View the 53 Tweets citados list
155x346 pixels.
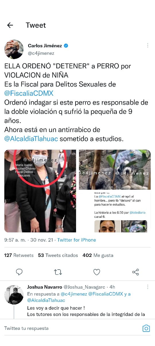tap(58, 255)
